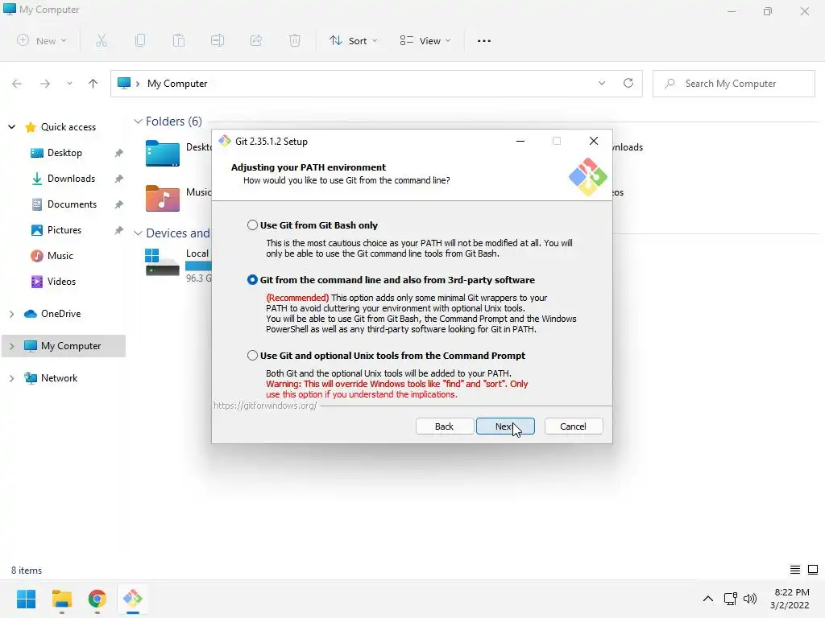The width and height of the screenshot is (825, 618).
Task: Expand the Network tree node
Action: tap(11, 378)
